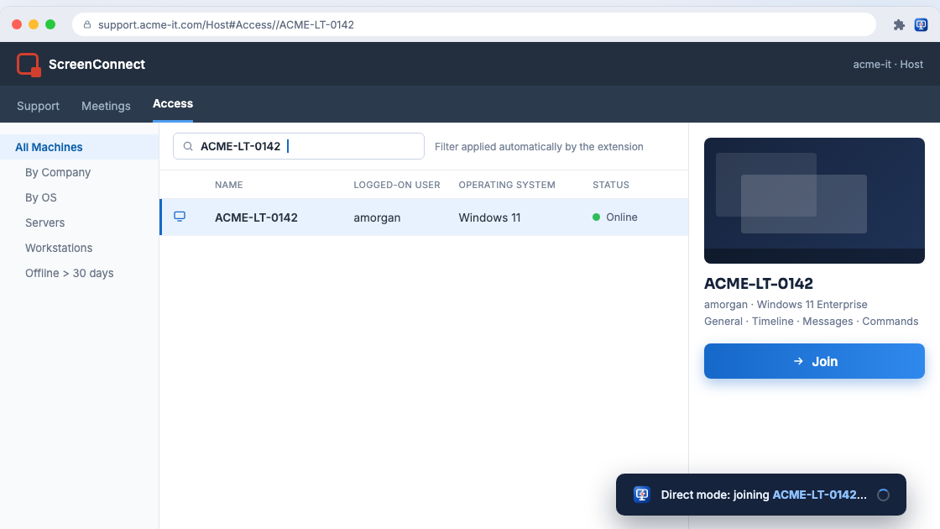Click amorgan · Windows 11 Enterprise text
Image resolution: width=940 pixels, height=529 pixels.
point(786,305)
